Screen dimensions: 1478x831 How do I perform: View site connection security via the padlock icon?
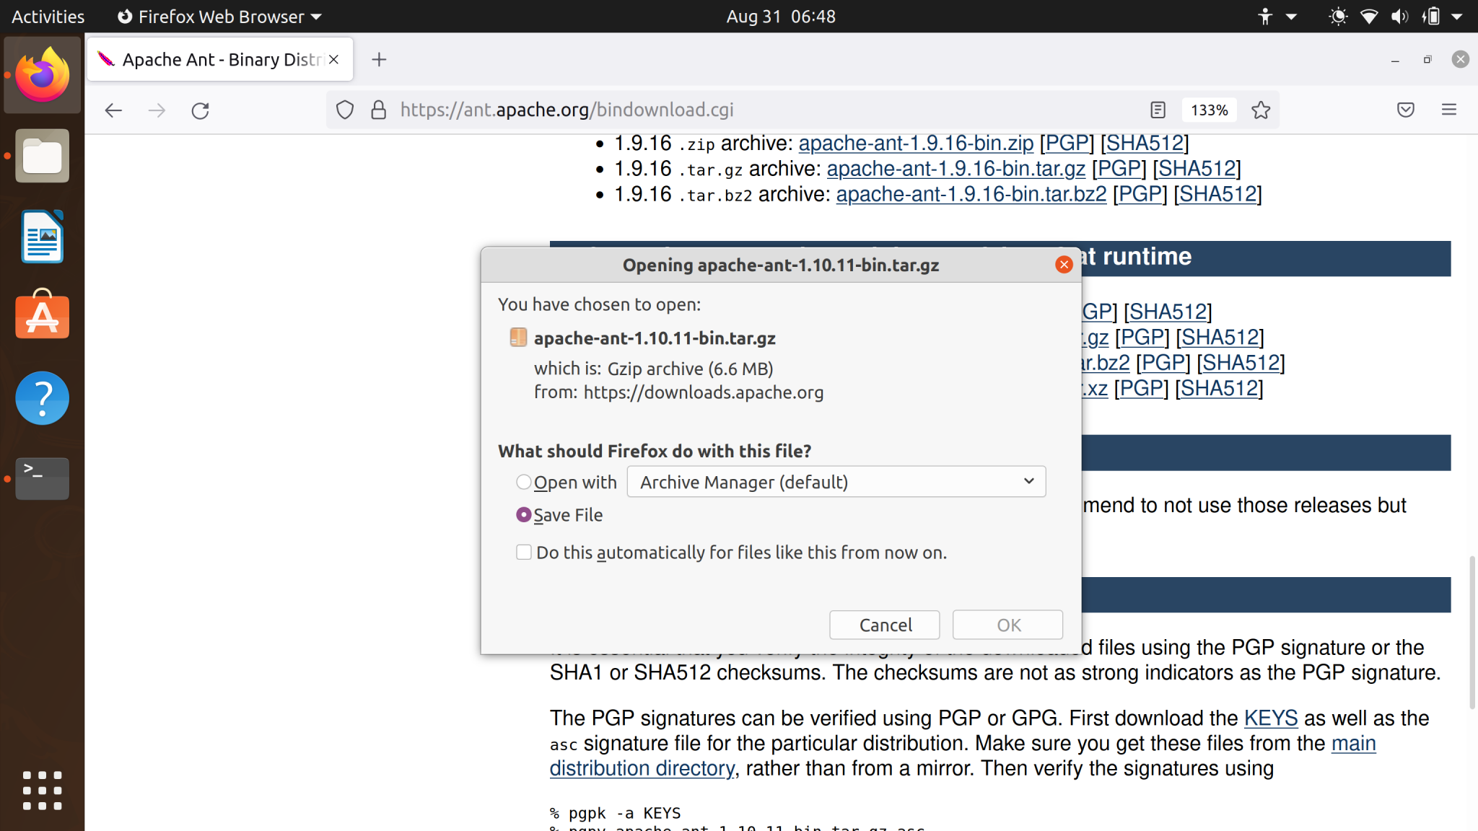tap(378, 110)
